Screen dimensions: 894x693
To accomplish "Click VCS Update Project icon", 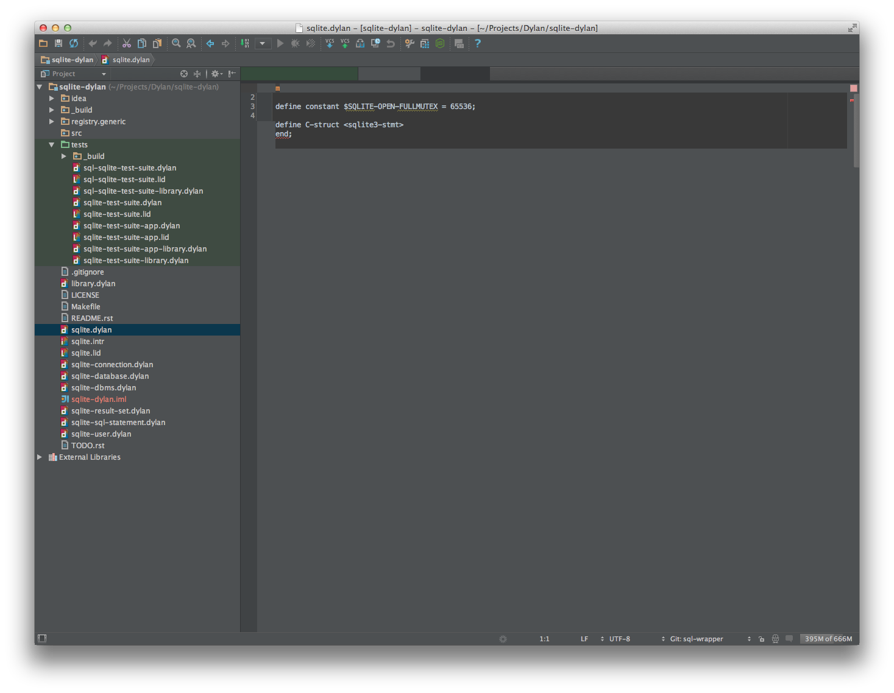I will [x=330, y=43].
